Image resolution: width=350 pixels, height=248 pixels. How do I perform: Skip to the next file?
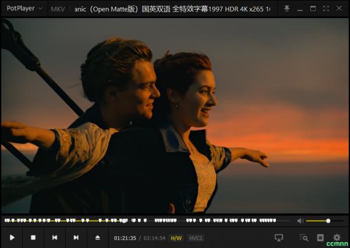tap(76, 238)
